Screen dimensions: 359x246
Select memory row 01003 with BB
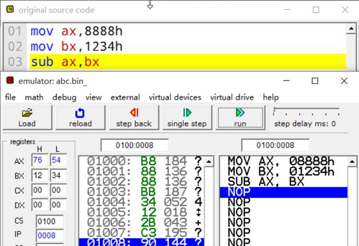140,191
